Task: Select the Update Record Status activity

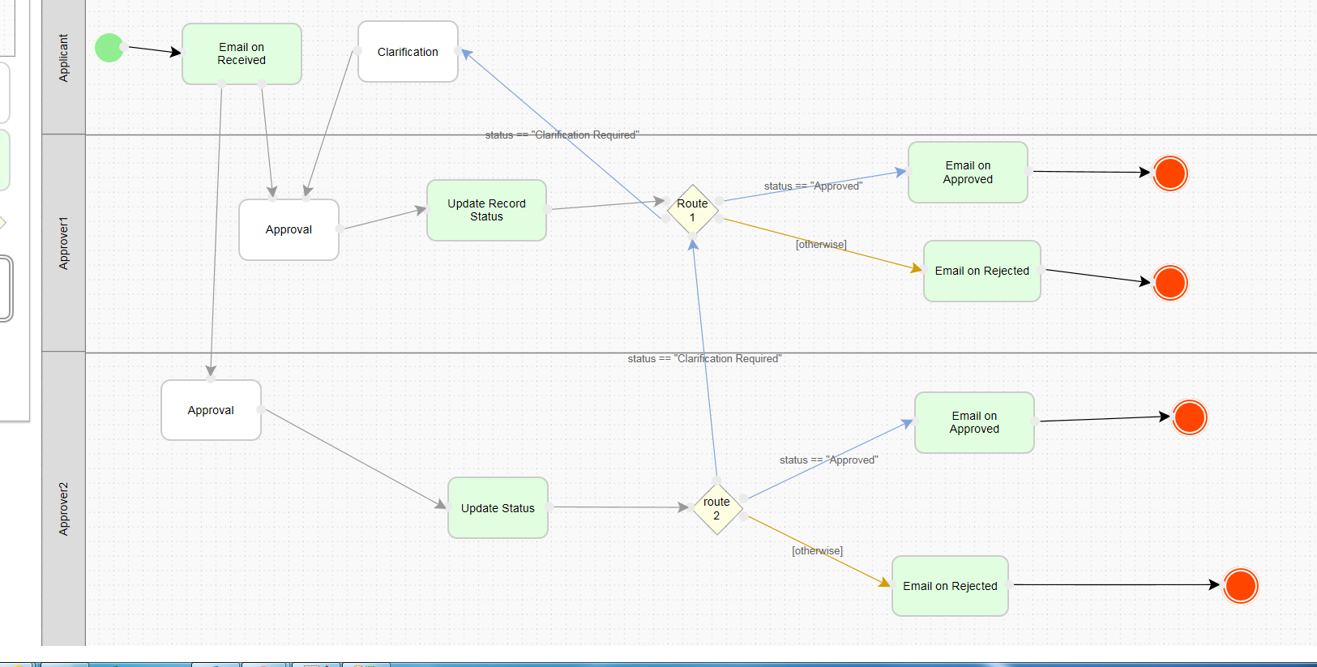Action: (486, 210)
